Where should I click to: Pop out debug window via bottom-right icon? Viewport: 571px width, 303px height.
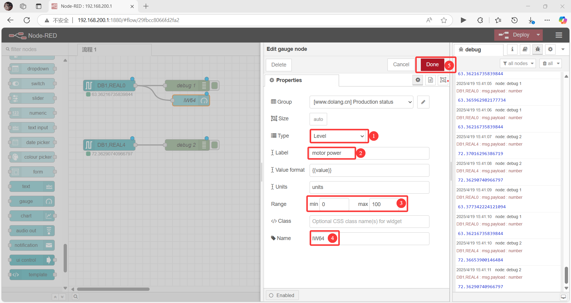click(x=563, y=297)
